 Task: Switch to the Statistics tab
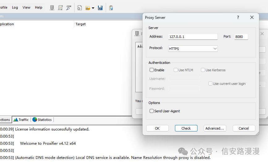42,120
